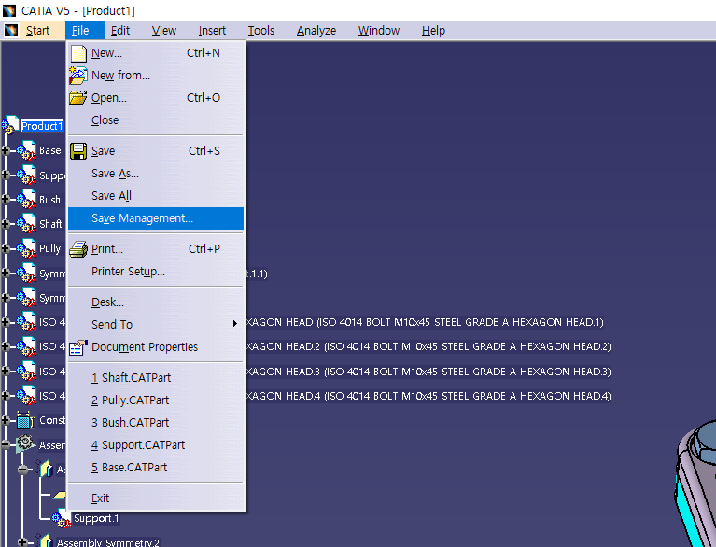The width and height of the screenshot is (716, 547).
Task: Open the Edit menu
Action: [x=120, y=31]
